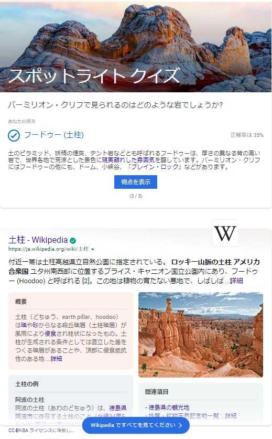Click the スポットライトクイズ banner image
The height and width of the screenshot is (439, 272).
click(x=136, y=47)
